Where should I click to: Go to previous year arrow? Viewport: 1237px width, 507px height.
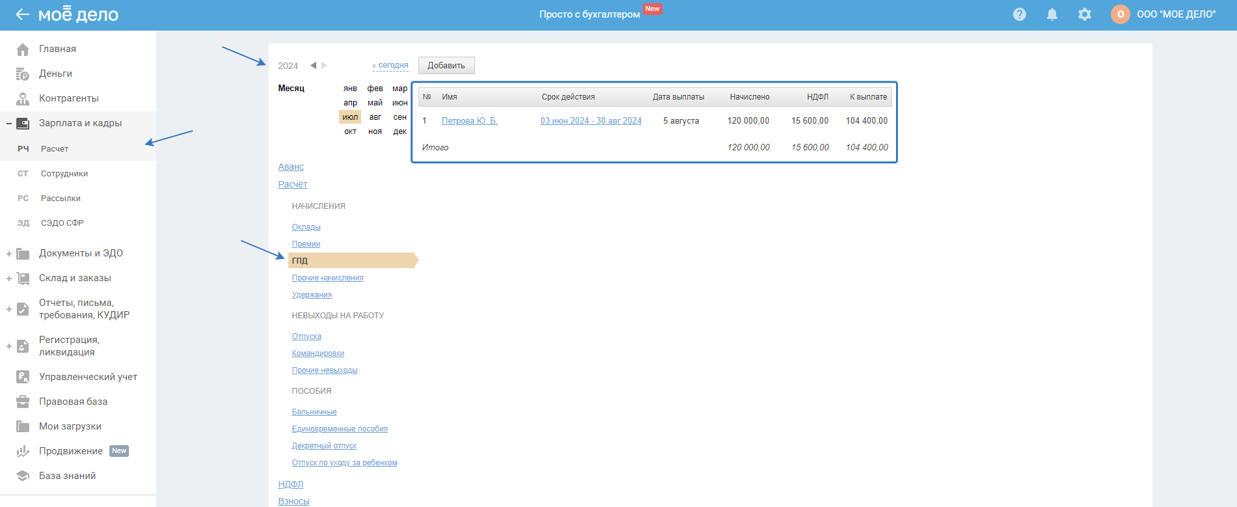tap(313, 65)
